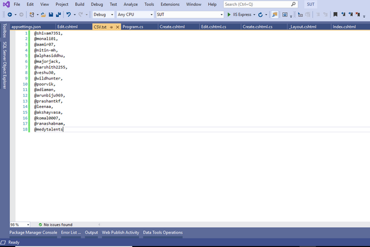Navigate backward with the back arrow icon
Viewport: 370px width, 247px height.
click(x=10, y=14)
